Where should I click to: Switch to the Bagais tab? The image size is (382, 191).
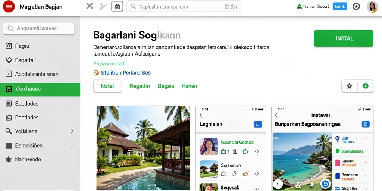tap(166, 86)
